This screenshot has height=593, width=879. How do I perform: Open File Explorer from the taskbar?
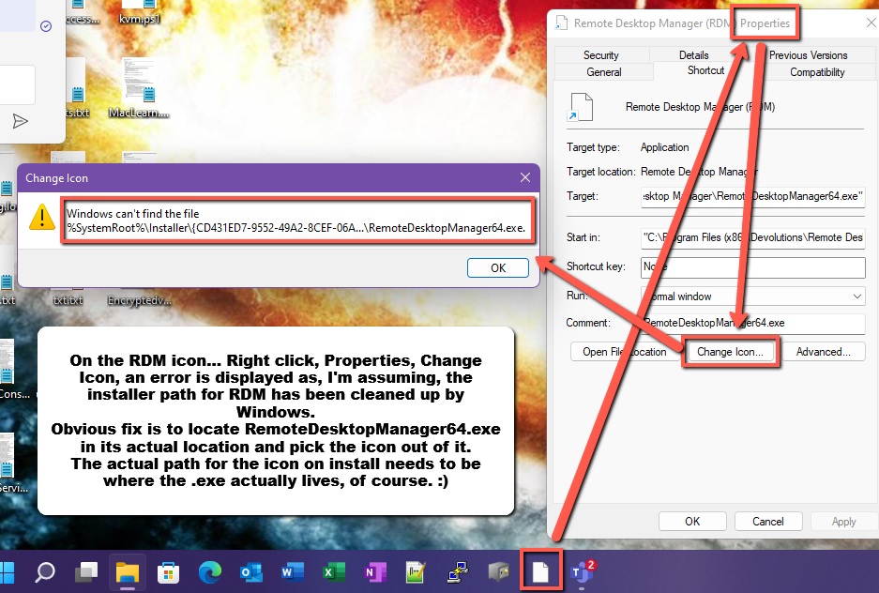[128, 570]
